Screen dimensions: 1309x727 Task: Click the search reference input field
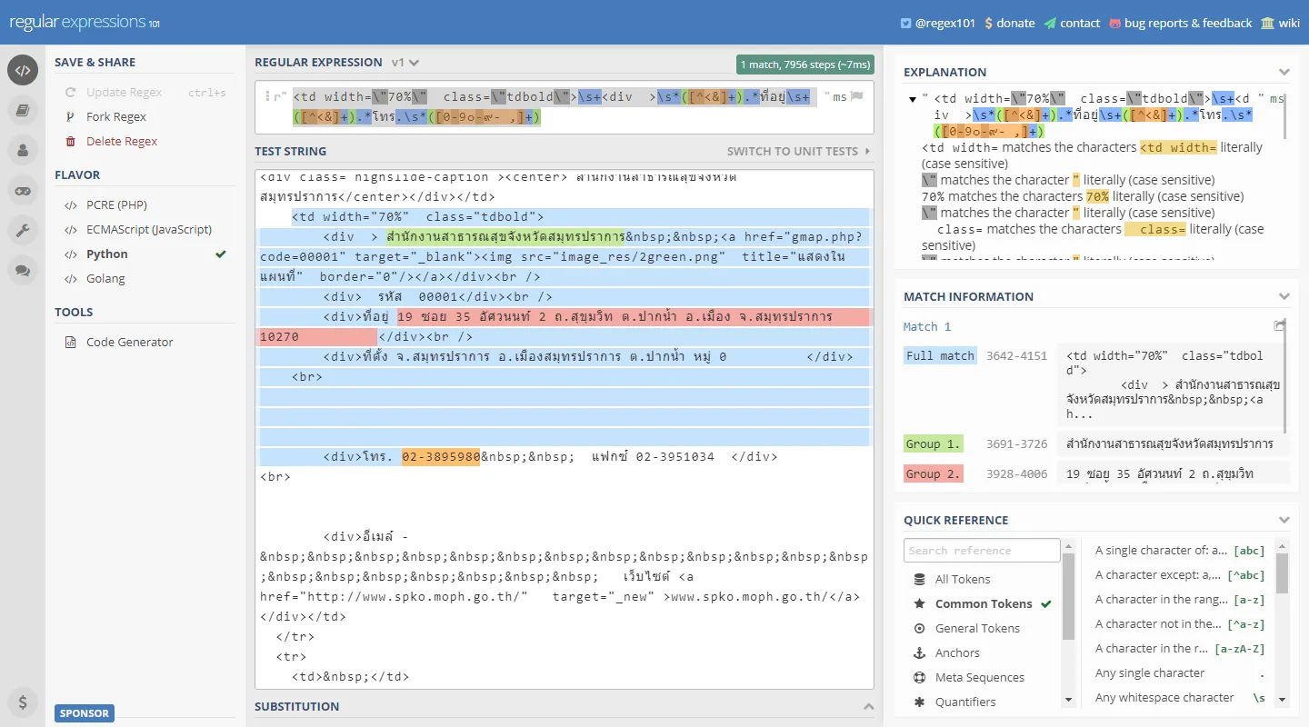click(x=982, y=550)
